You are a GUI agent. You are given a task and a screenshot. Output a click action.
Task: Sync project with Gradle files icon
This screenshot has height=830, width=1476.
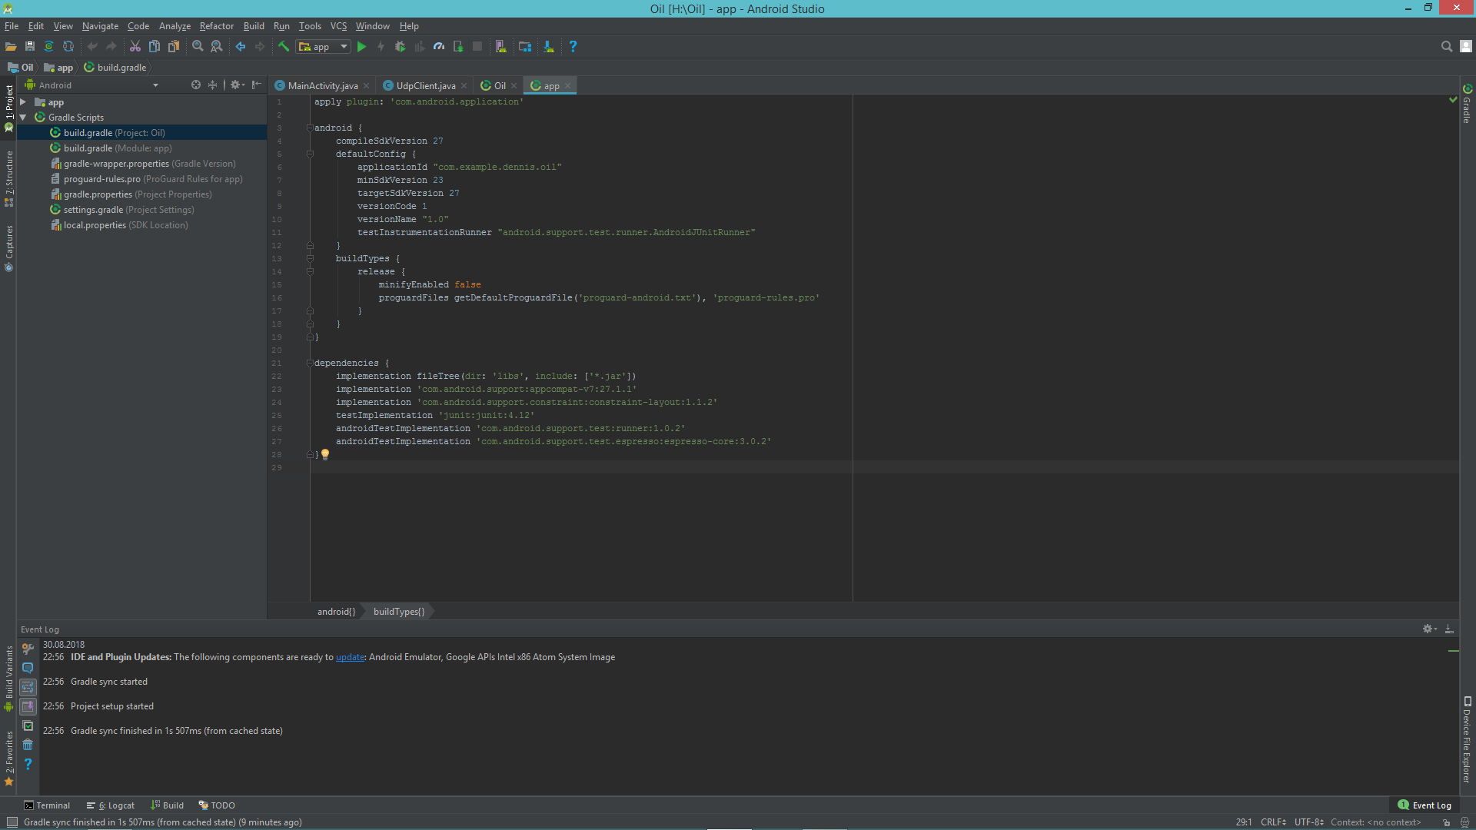48,47
